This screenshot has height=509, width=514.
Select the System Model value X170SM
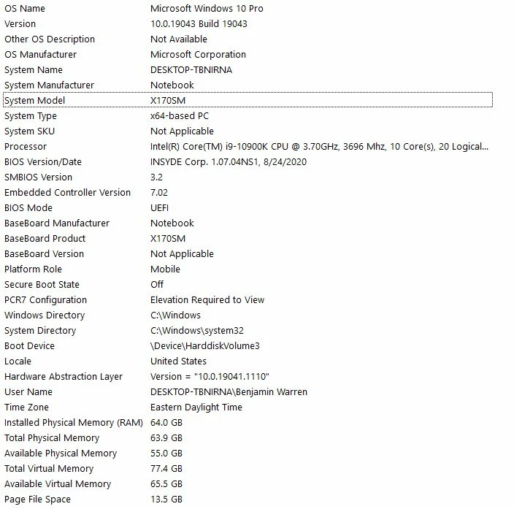pyautogui.click(x=168, y=100)
